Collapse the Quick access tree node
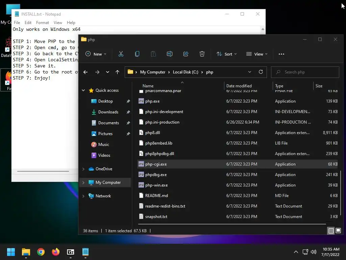The width and height of the screenshot is (346, 260). tap(83, 90)
